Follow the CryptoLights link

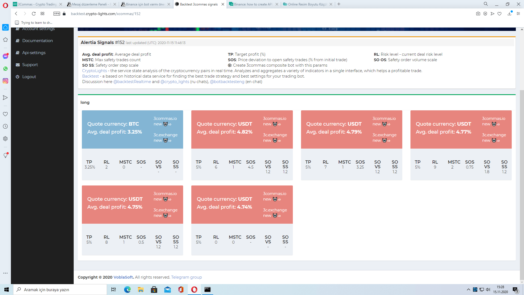(94, 71)
